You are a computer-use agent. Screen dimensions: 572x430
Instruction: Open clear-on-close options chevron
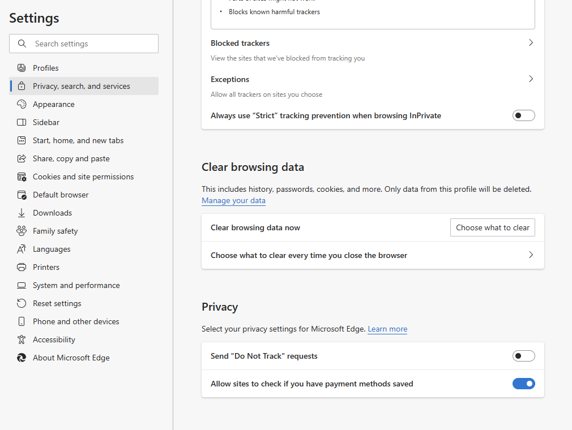(x=531, y=255)
